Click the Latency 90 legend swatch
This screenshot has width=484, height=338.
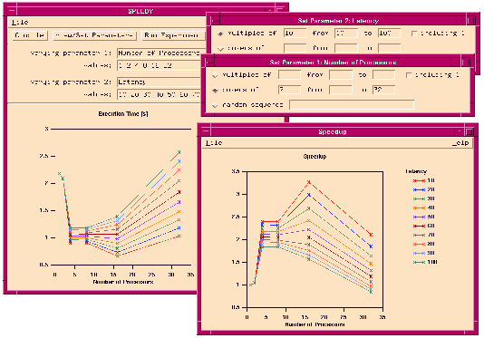[x=420, y=253]
